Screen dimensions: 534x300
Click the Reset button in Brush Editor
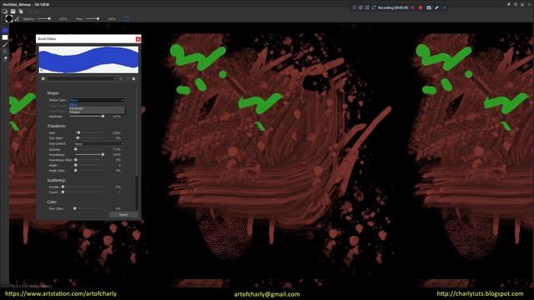coord(123,215)
